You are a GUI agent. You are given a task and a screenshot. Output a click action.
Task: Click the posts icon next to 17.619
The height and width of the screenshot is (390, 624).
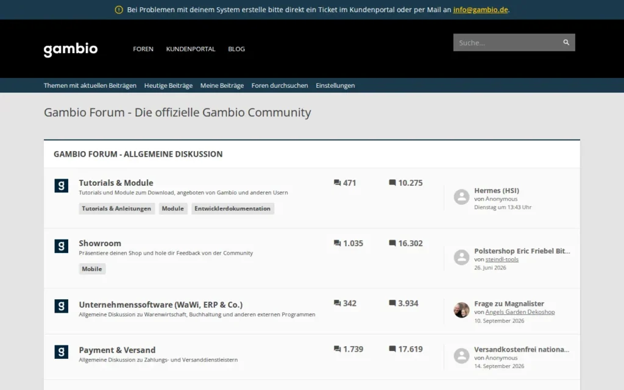click(x=392, y=349)
